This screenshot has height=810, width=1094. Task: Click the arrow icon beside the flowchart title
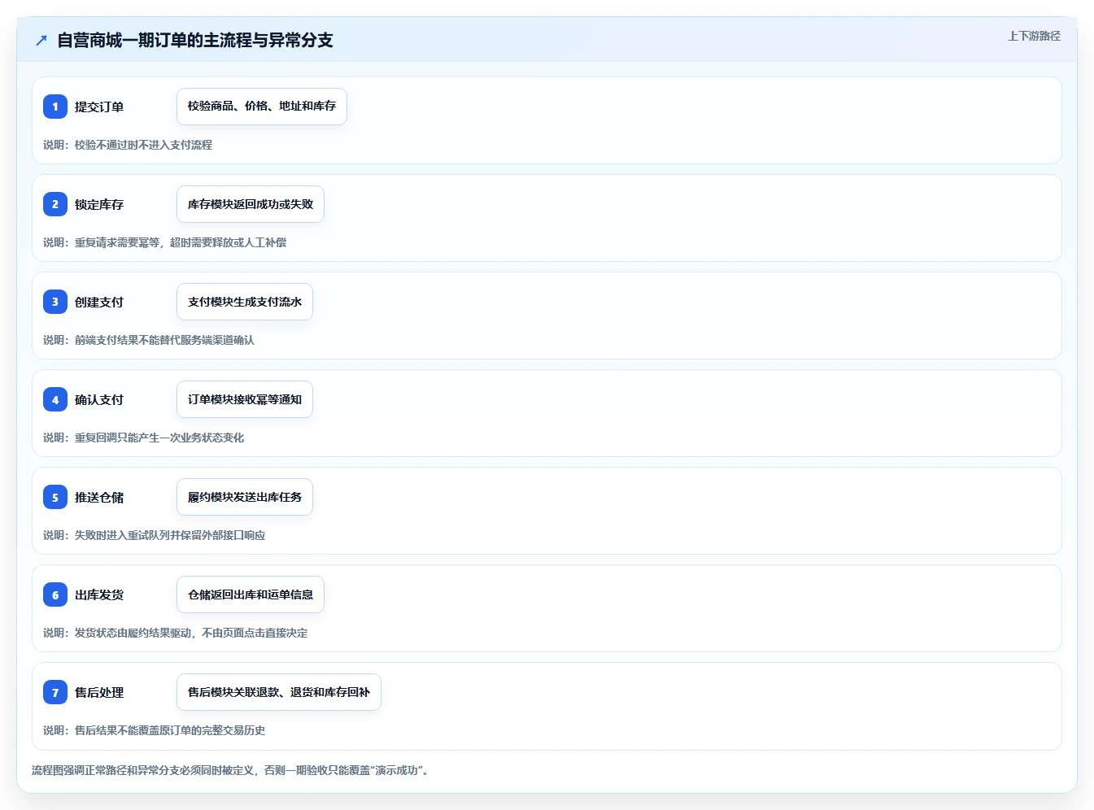(41, 40)
